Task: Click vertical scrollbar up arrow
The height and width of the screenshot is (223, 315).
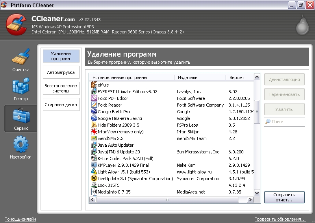Action: (257, 77)
